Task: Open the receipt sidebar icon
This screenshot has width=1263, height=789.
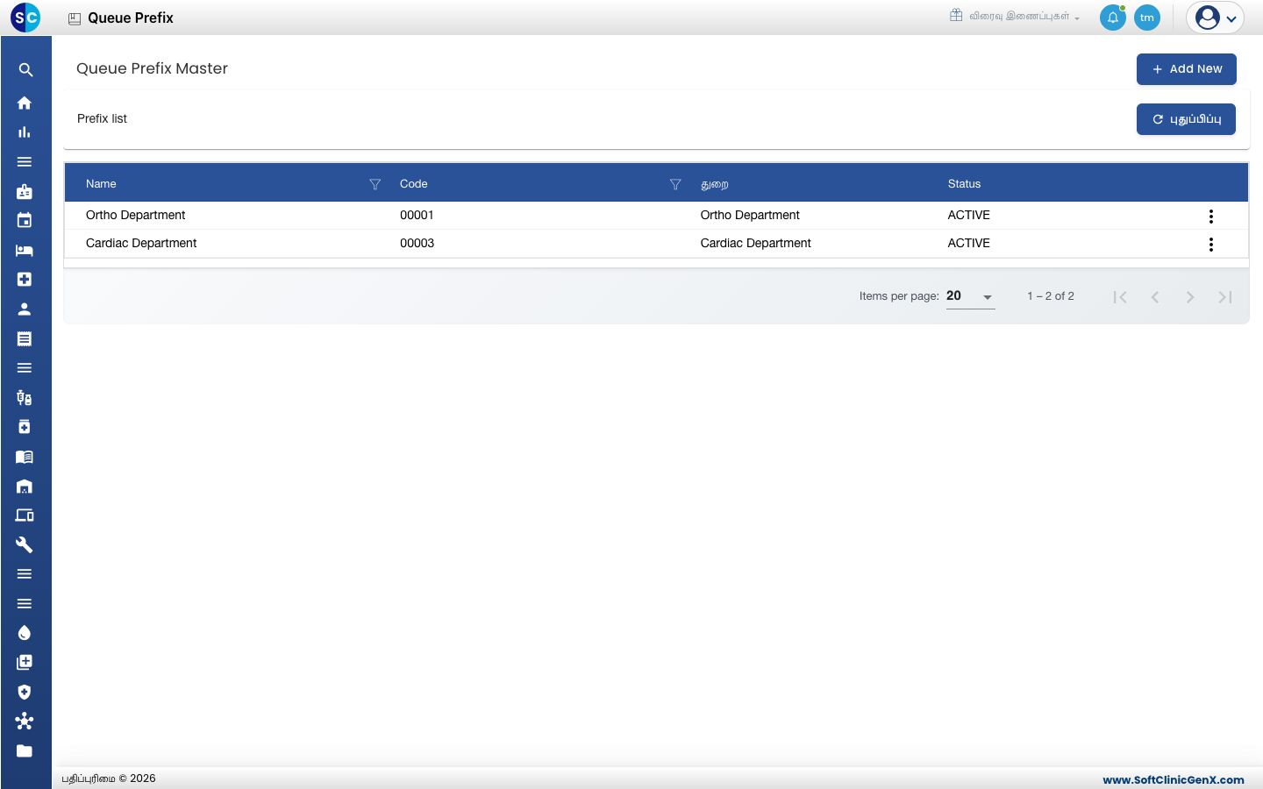Action: pos(25,338)
